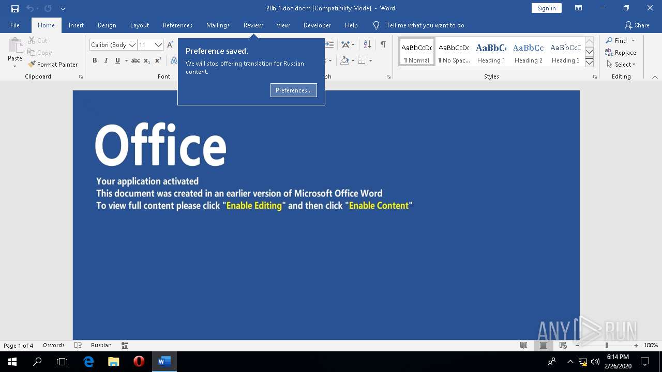Screen dimensions: 662x372
Task: Click the Share button
Action: (x=637, y=25)
